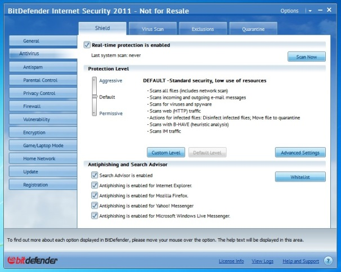Uncheck the Search Advisor is enabled option
Viewport: 341px width, 272px height.
tap(95, 175)
